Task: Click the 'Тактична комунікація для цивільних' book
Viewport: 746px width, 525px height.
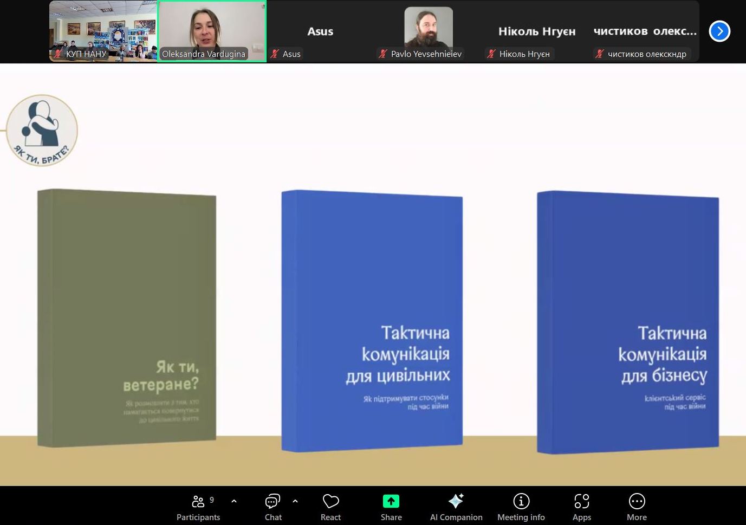Action: pyautogui.click(x=372, y=320)
